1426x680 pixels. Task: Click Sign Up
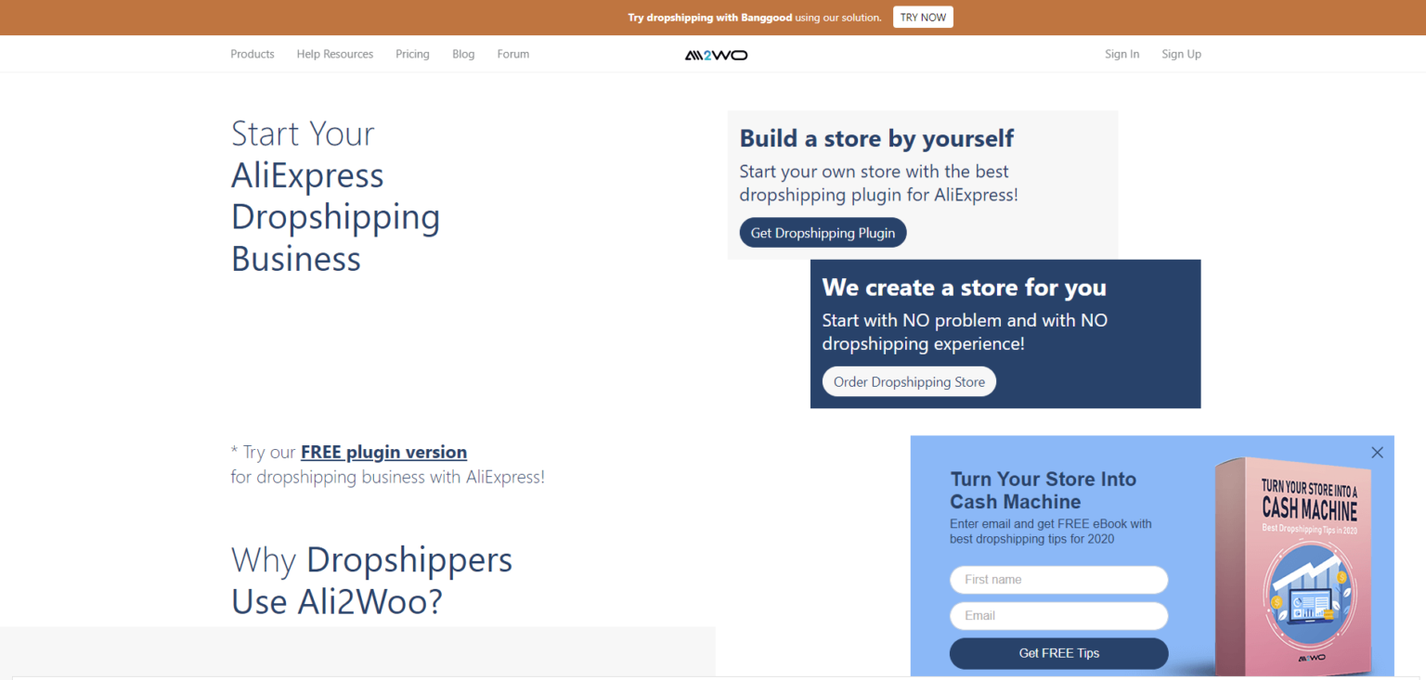coord(1181,54)
